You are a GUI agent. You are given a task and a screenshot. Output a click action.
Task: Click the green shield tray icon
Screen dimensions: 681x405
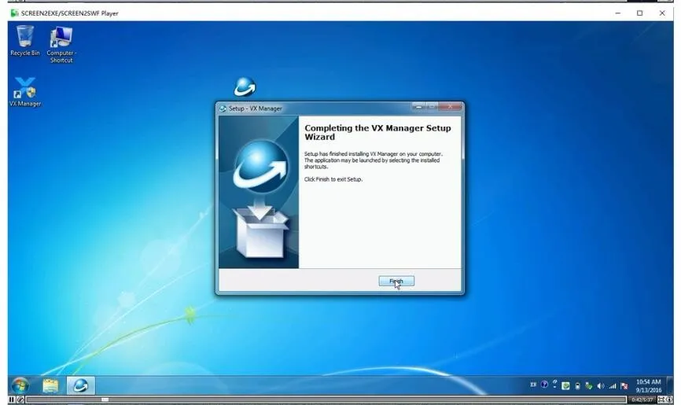click(565, 385)
